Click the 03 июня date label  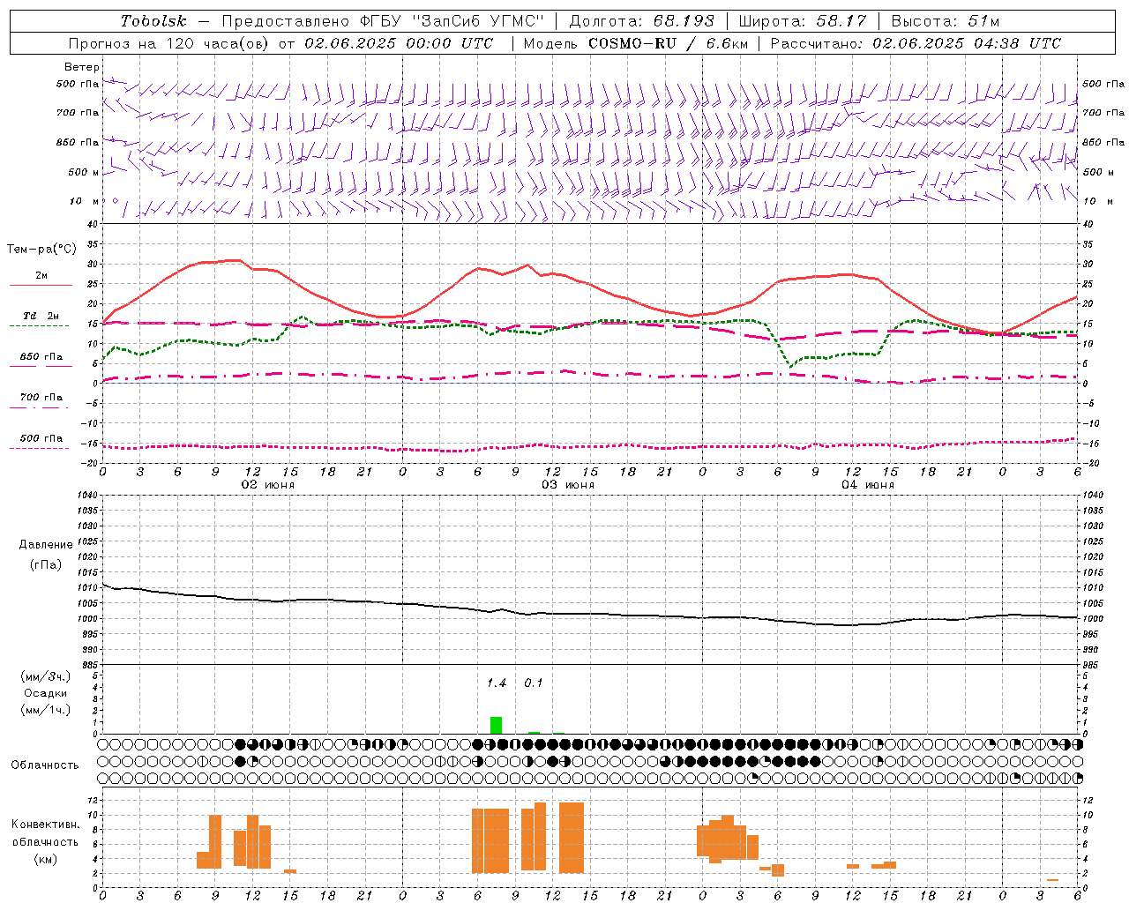pos(568,485)
